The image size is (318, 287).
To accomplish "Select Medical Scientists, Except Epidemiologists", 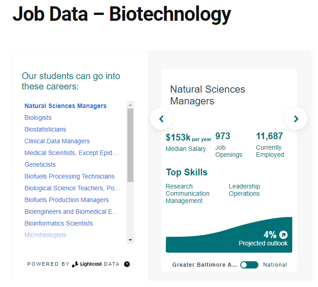I will [x=71, y=153].
